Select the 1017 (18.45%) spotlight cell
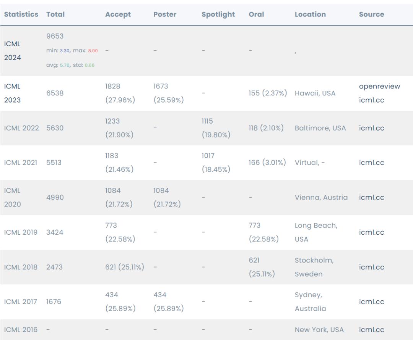 point(216,163)
